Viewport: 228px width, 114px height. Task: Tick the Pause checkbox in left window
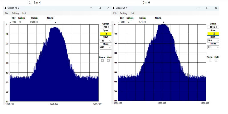click(x=103, y=60)
